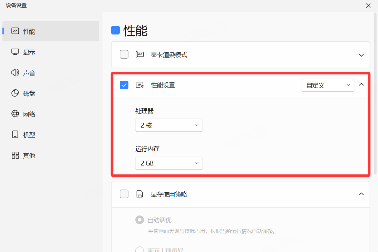
Task: Open the 自定义 performance preset dropdown
Action: point(327,85)
